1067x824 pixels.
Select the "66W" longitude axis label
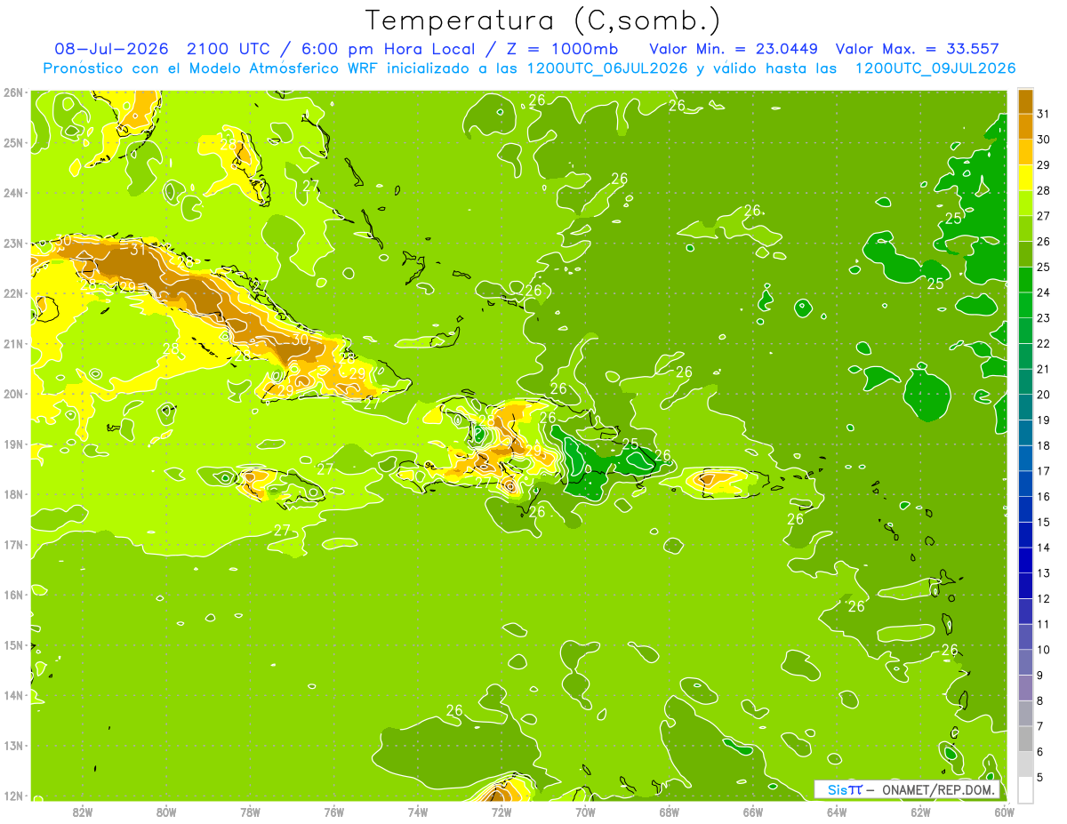coord(753,812)
